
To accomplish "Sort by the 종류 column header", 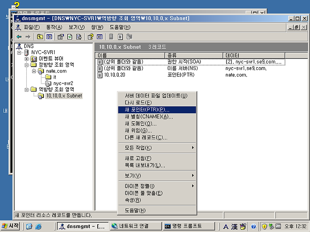I will [194, 55].
